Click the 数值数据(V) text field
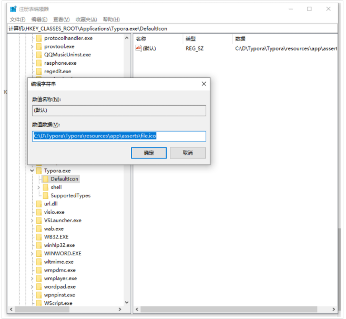The width and height of the screenshot is (346, 319). 119,136
